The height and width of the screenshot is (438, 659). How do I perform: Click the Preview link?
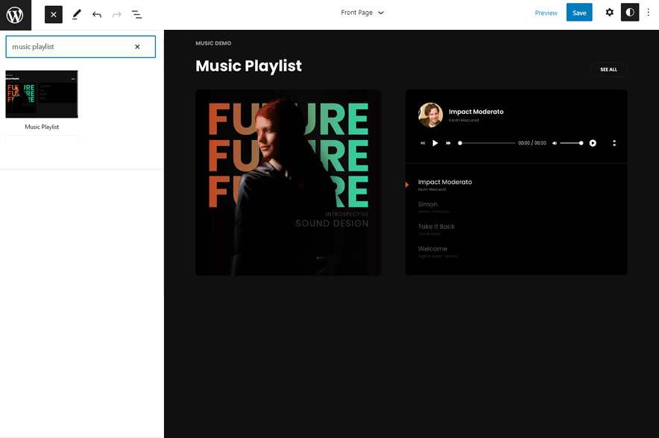tap(546, 13)
